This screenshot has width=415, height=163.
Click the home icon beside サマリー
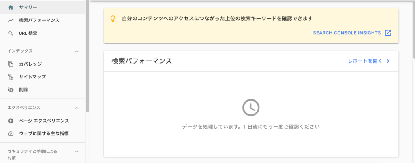[x=11, y=7]
